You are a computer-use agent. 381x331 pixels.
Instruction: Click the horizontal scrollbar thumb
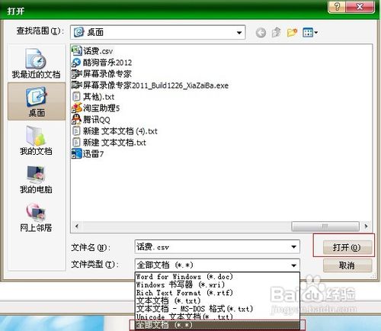[325, 226]
